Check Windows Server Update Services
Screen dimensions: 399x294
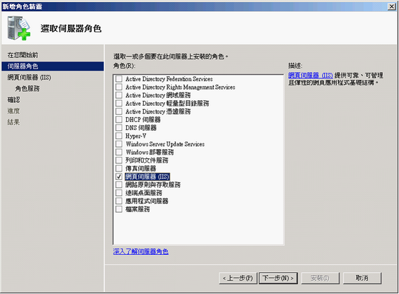(119, 143)
